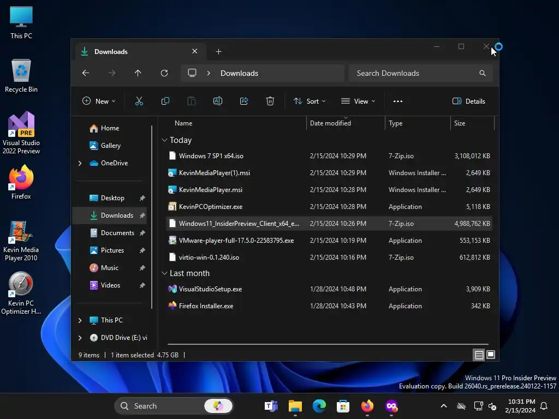Select Kevin Media Player 2010 shortcut
This screenshot has height=419, width=559.
pos(21,241)
